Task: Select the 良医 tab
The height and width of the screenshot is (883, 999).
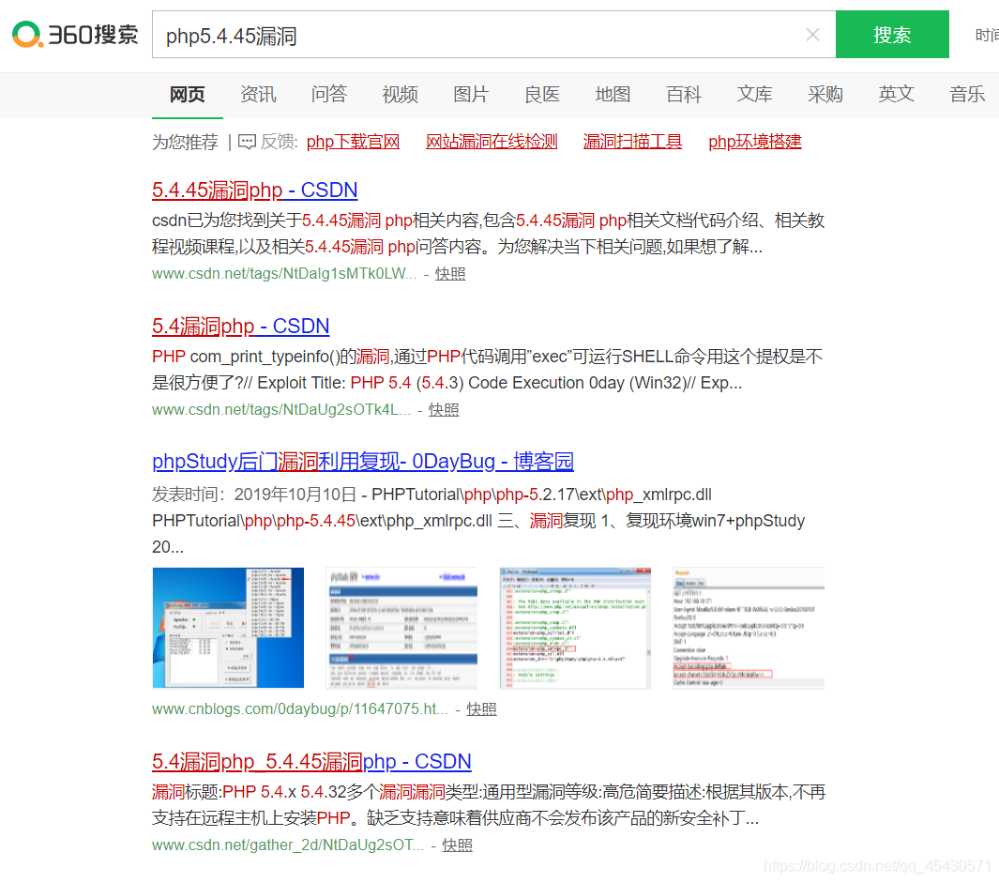Action: click(x=541, y=95)
